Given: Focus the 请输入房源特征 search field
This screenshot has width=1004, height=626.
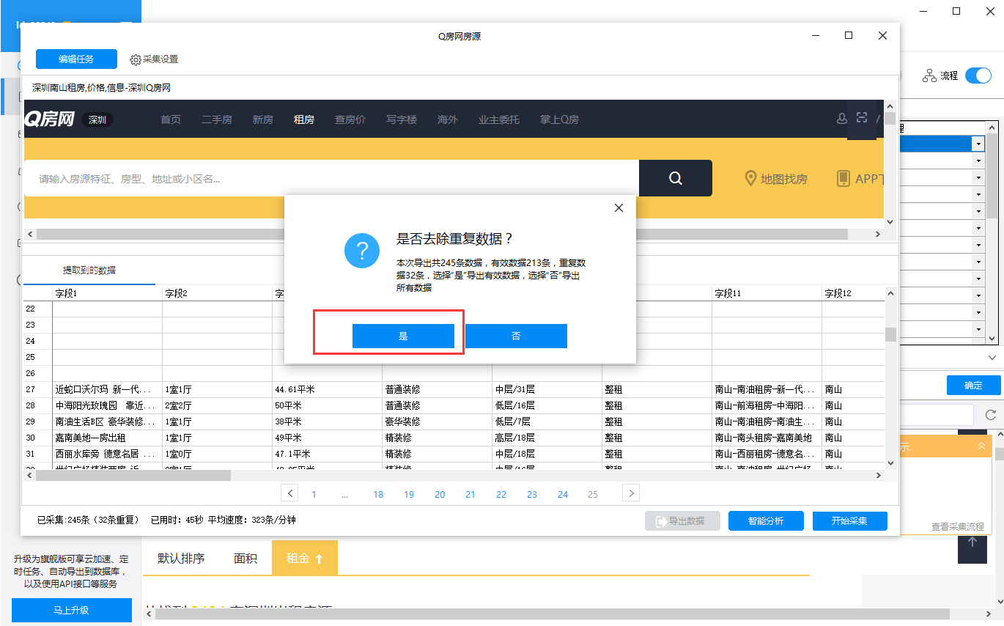Looking at the screenshot, I should coord(331,178).
